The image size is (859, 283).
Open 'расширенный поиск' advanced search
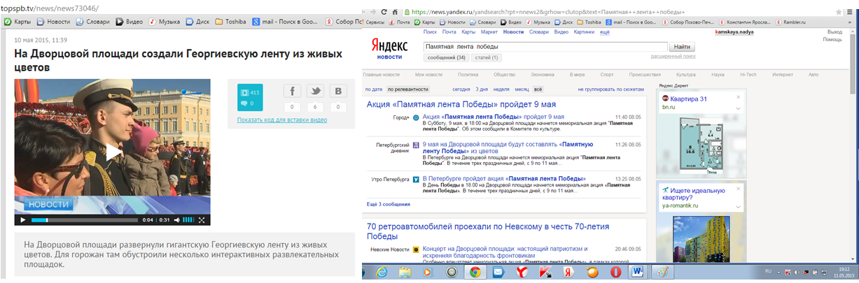pos(673,56)
